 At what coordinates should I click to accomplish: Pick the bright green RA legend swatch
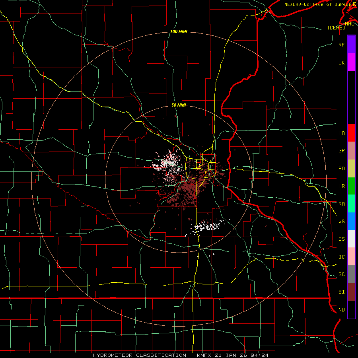pyautogui.click(x=351, y=204)
